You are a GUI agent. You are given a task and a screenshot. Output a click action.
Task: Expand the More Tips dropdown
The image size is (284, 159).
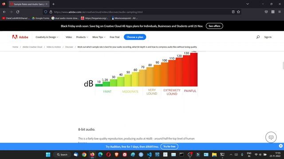pyautogui.click(x=99, y=37)
